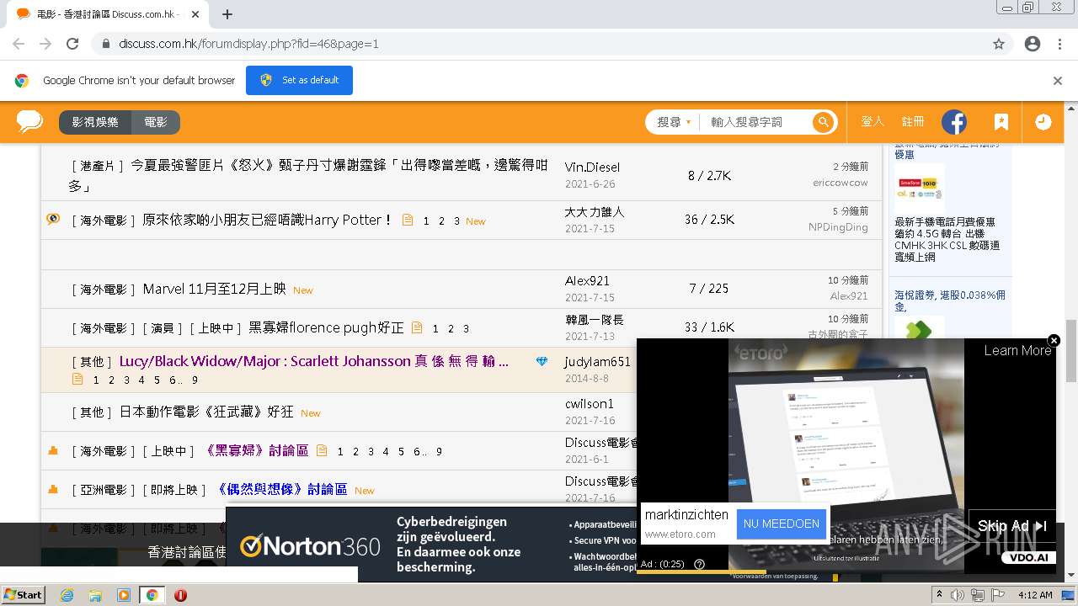Go to page 9 of the Scarlett Johansson thread
Viewport: 1078px width, 606px height.
coord(195,380)
